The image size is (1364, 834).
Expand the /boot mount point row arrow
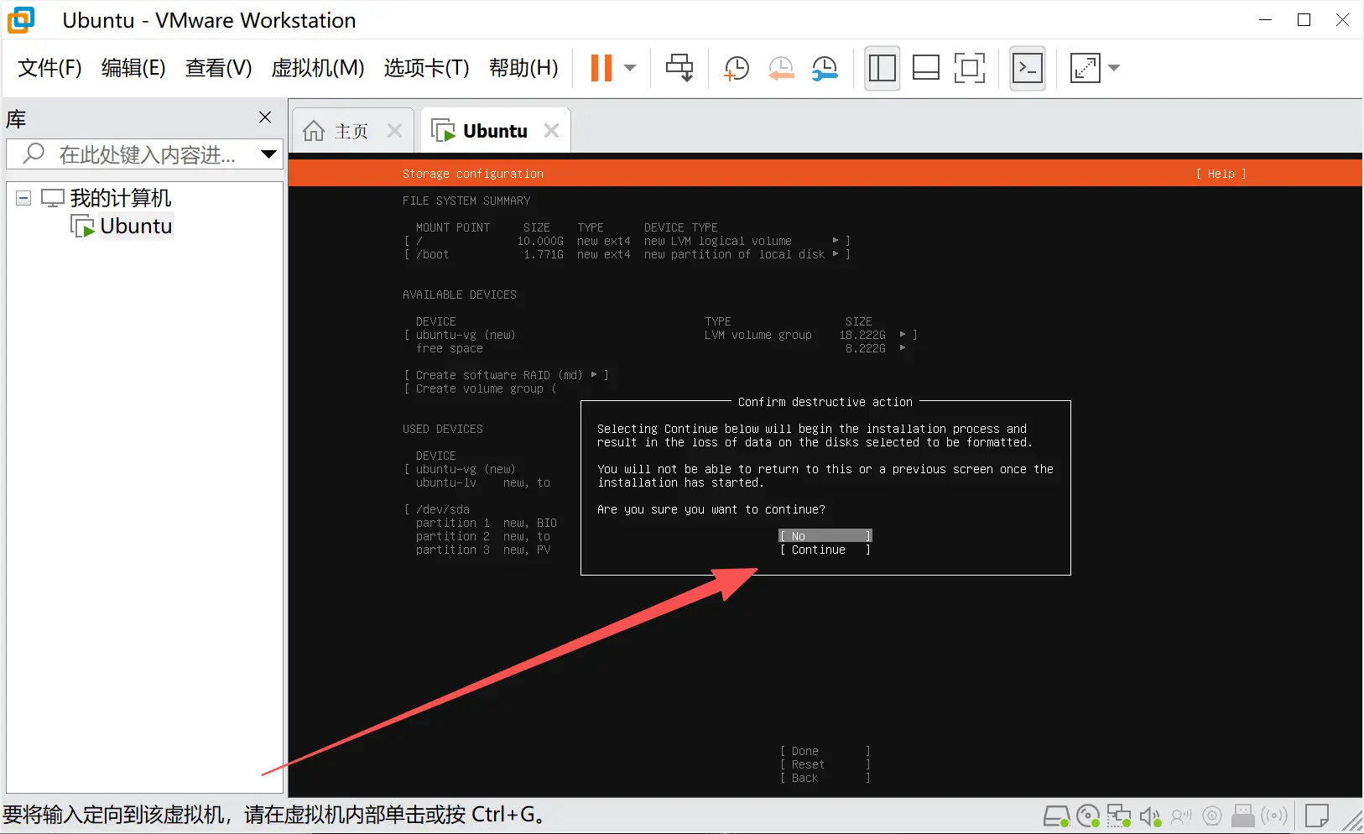coord(836,254)
